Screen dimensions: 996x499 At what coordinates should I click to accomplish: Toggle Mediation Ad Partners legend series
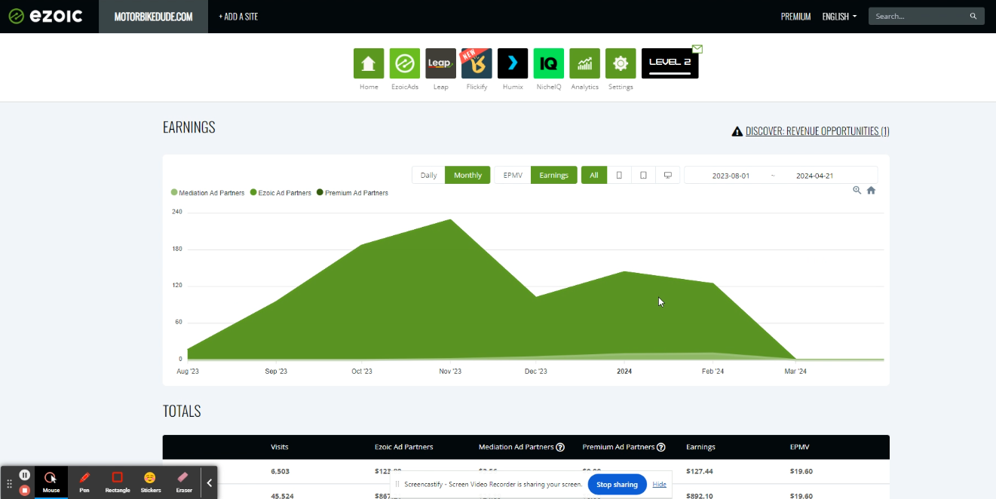point(208,193)
